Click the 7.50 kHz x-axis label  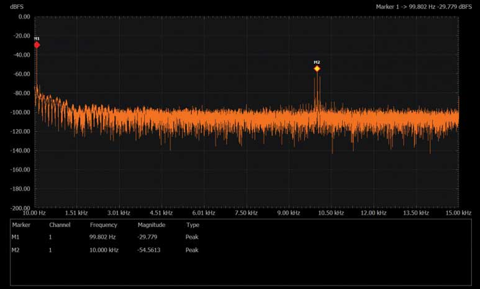[x=248, y=213]
